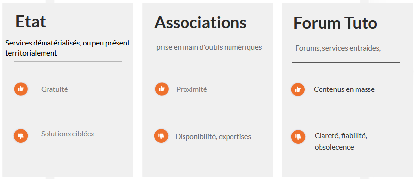Click the divider line under Forum Tuto subtitle

pyautogui.click(x=346, y=63)
